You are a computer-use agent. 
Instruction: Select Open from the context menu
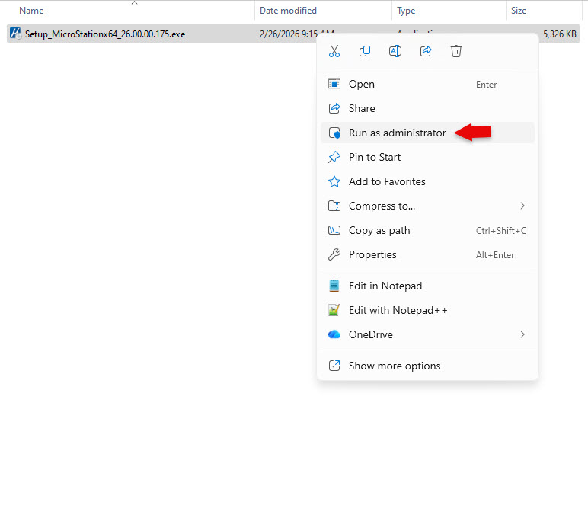pos(427,84)
